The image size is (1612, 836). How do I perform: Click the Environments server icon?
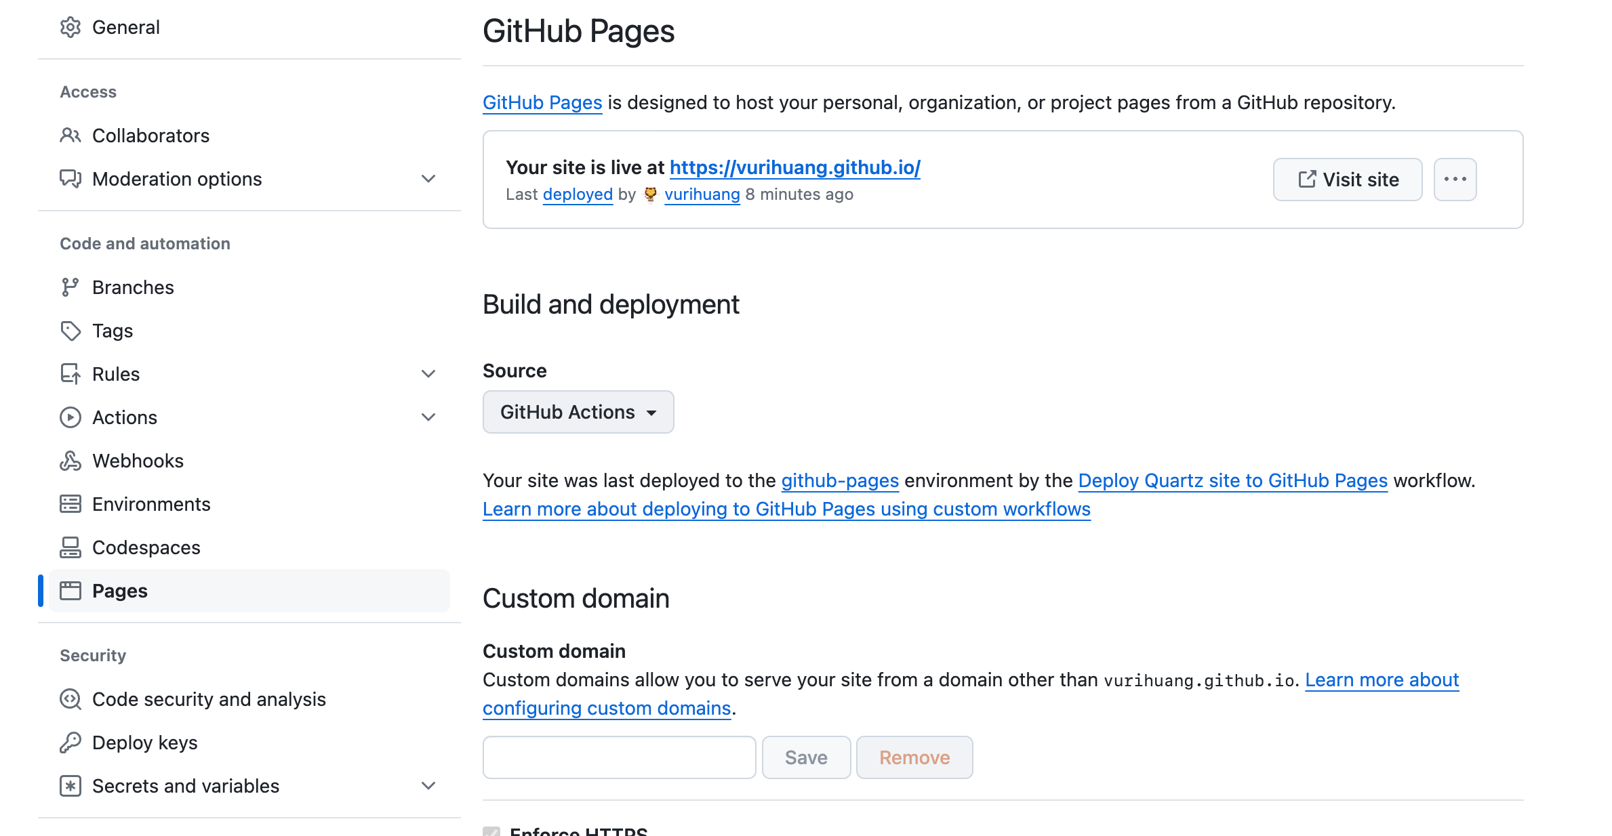[x=70, y=504]
